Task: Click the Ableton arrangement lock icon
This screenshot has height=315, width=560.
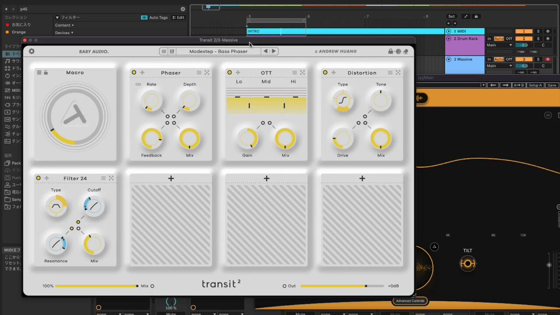Action: (x=476, y=16)
